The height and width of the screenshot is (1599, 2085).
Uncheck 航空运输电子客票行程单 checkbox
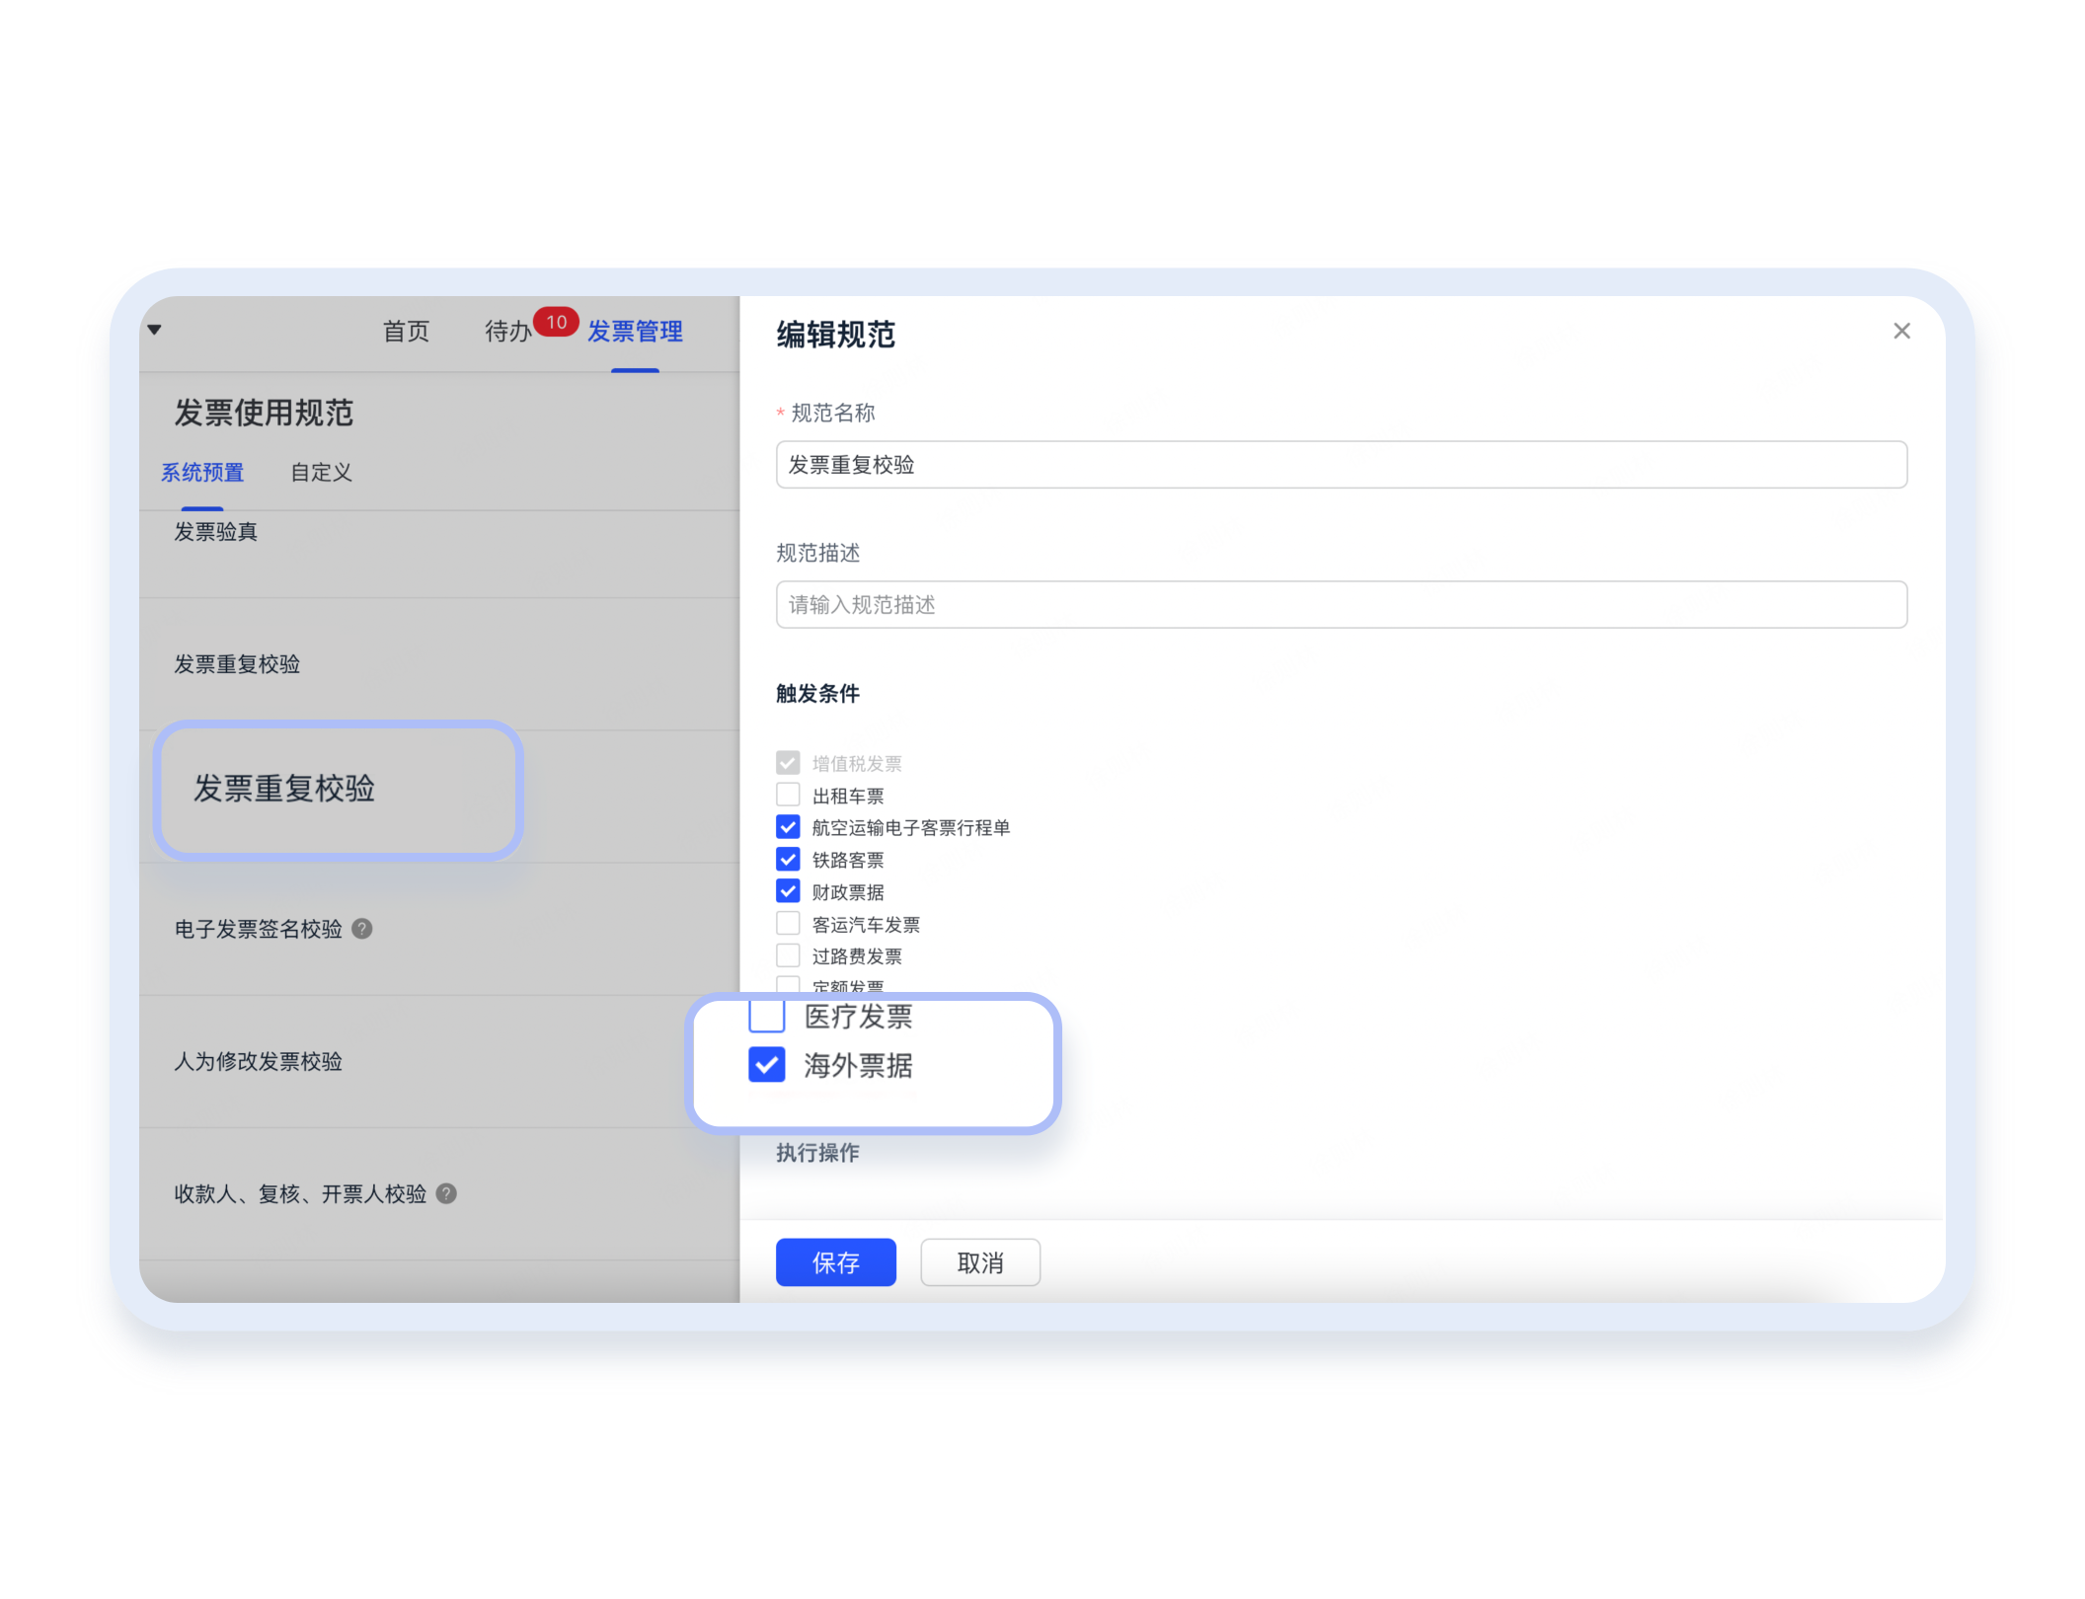point(788,827)
